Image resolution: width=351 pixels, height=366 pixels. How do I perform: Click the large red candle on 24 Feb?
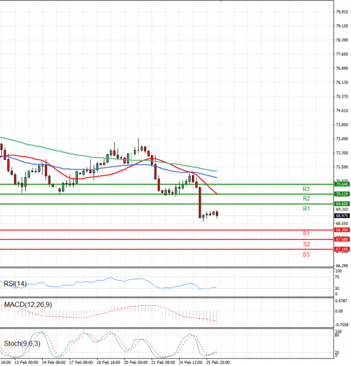click(200, 202)
